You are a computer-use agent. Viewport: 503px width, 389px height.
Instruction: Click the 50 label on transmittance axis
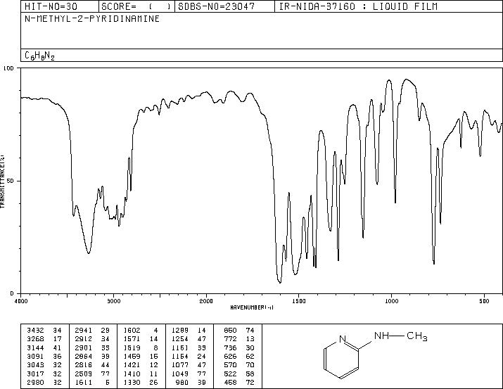click(11, 181)
